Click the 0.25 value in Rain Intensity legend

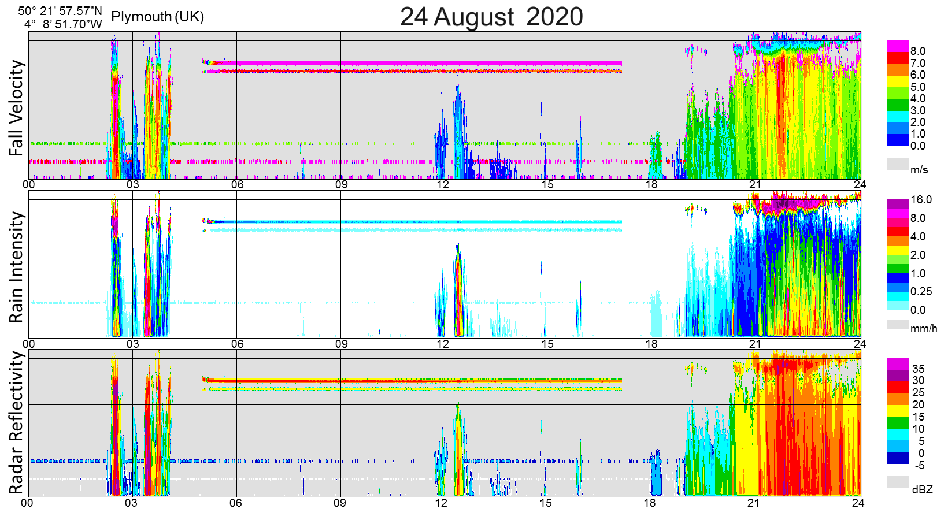921,292
